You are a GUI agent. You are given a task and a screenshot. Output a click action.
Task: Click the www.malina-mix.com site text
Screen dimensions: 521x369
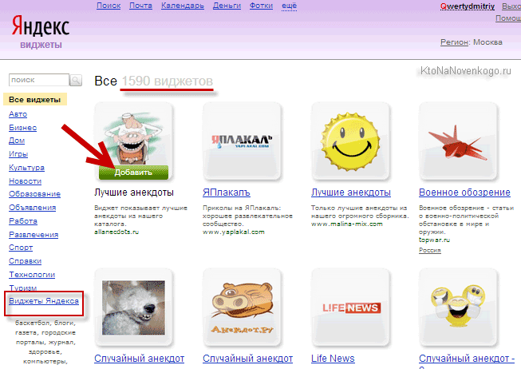coord(347,224)
